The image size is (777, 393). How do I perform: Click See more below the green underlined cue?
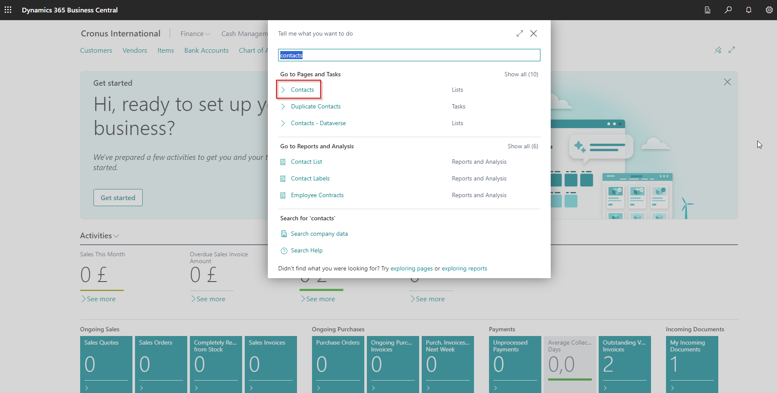[x=318, y=299]
